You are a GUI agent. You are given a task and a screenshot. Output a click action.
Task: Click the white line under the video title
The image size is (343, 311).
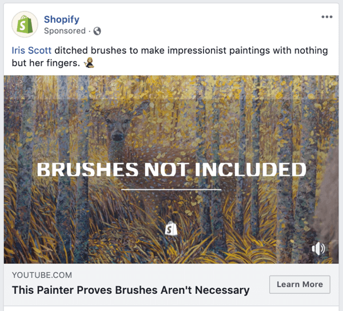tap(171, 189)
